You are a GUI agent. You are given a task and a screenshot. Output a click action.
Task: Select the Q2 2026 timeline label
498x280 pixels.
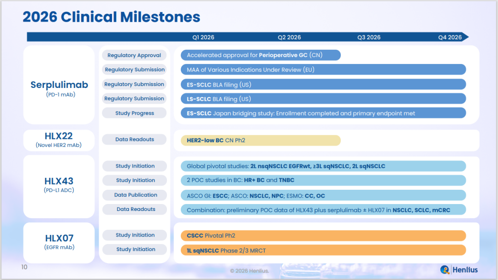(289, 37)
